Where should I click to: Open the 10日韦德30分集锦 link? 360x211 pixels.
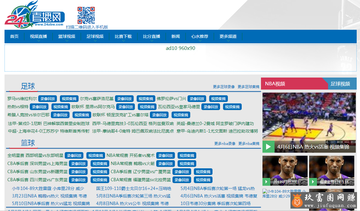(x=216, y=203)
